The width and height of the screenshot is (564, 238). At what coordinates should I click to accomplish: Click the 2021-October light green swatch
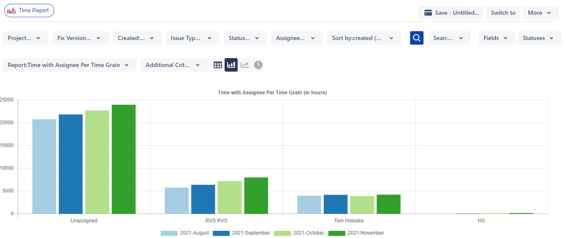point(282,233)
